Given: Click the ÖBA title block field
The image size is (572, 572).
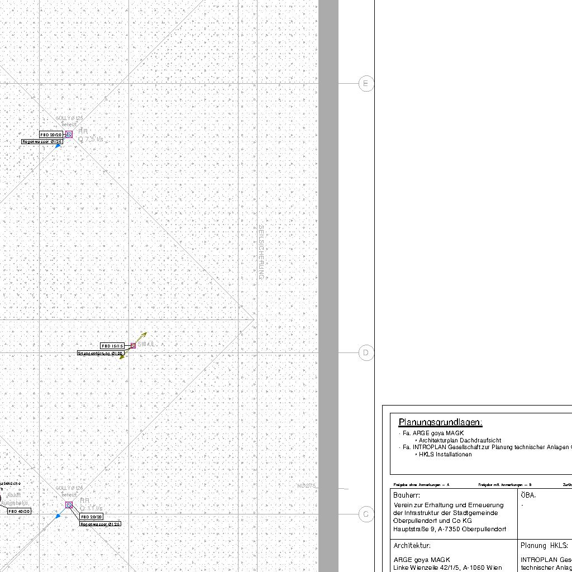Looking at the screenshot, I should pos(528,495).
